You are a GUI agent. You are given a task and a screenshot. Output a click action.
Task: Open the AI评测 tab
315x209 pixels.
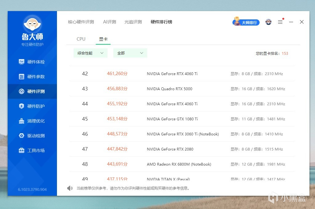click(109, 22)
